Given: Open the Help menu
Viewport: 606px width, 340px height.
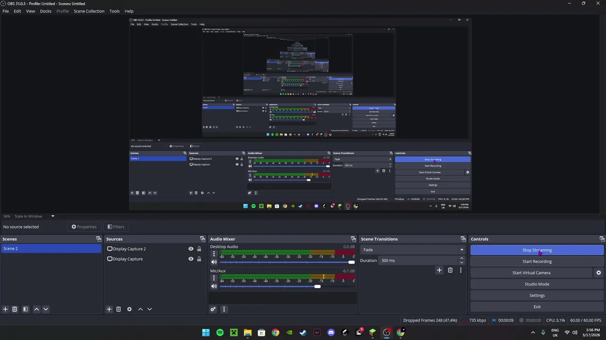Looking at the screenshot, I should coord(129,11).
